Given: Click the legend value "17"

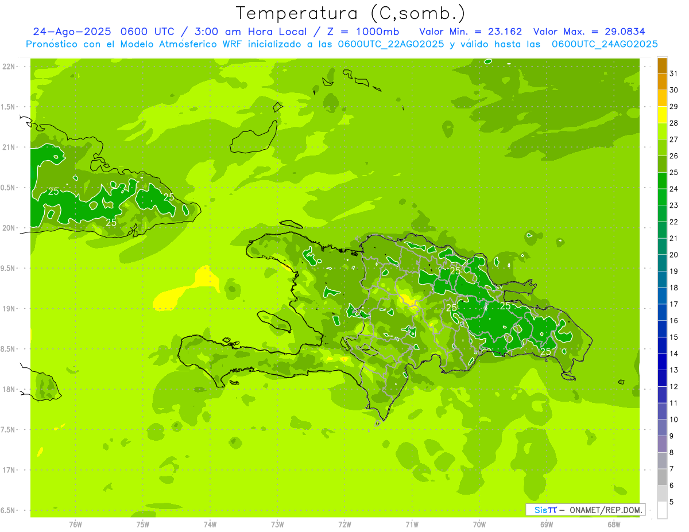Looking at the screenshot, I should (x=674, y=304).
